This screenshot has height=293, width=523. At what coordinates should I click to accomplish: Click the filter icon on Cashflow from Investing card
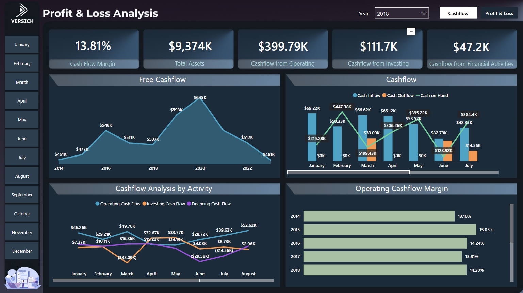coord(411,31)
